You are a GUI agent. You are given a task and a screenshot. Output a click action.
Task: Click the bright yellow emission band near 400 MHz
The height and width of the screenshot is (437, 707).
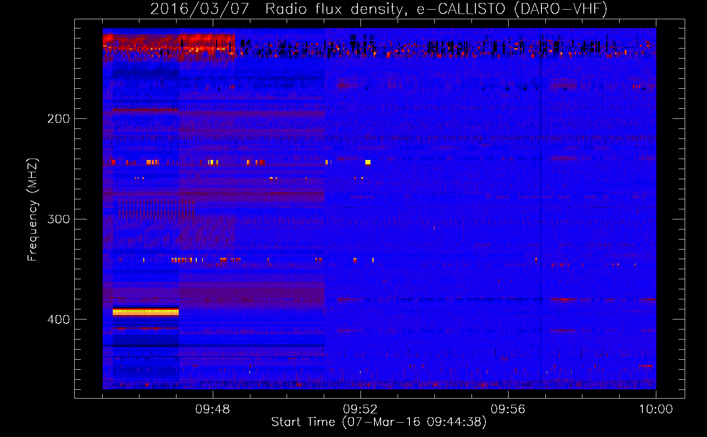[146, 312]
